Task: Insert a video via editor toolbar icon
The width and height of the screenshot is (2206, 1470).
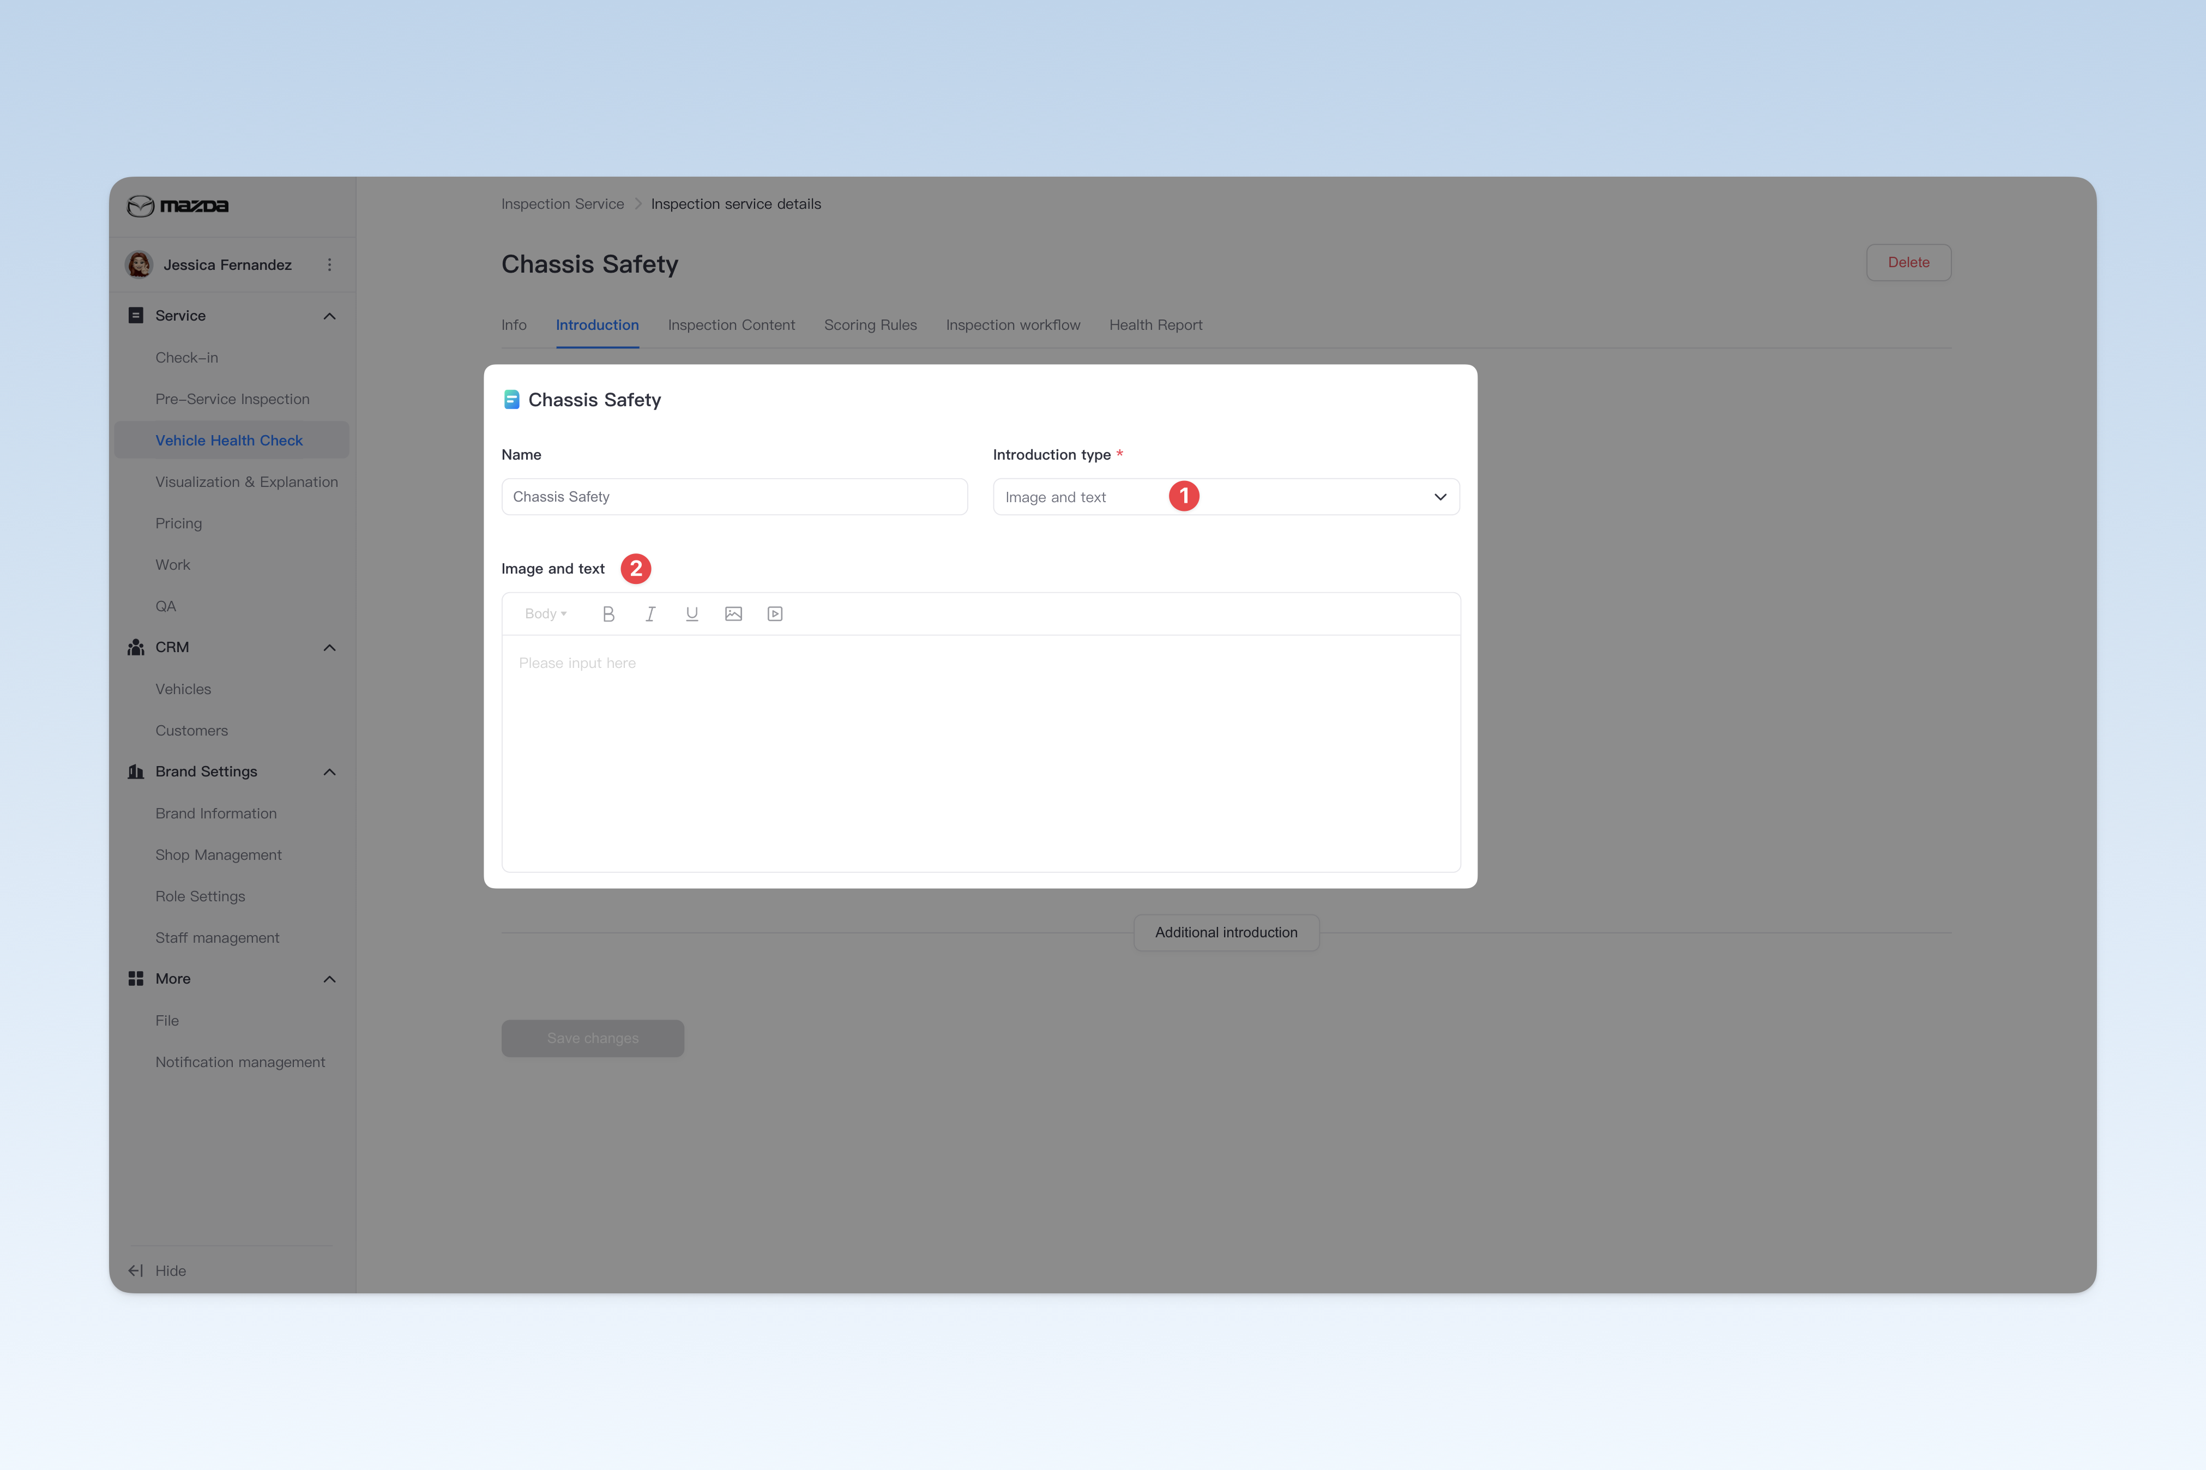Action: 775,614
